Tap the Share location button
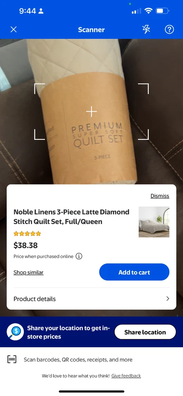The image size is (183, 396). click(x=145, y=332)
